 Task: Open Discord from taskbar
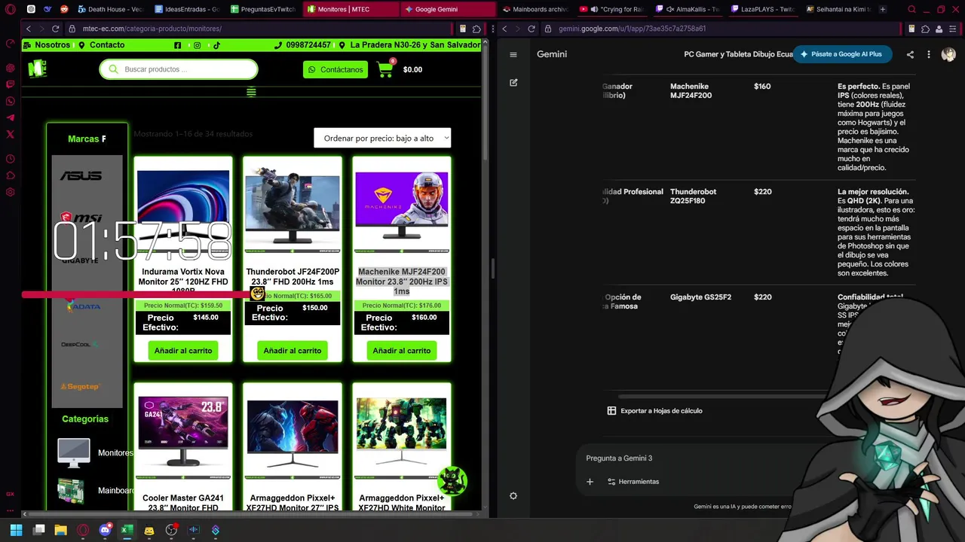(x=105, y=530)
